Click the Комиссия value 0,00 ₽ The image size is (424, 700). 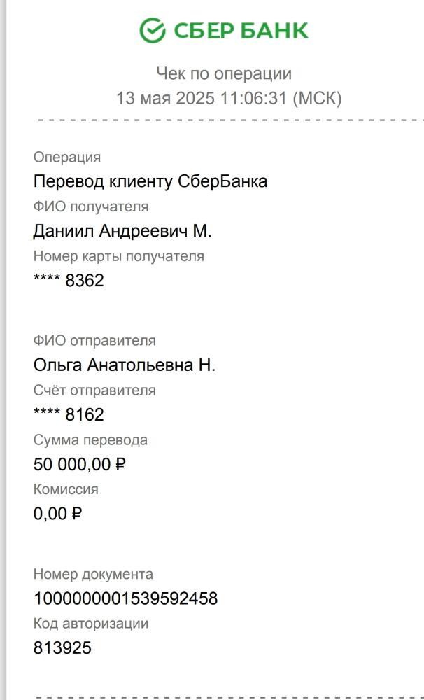click(x=57, y=514)
